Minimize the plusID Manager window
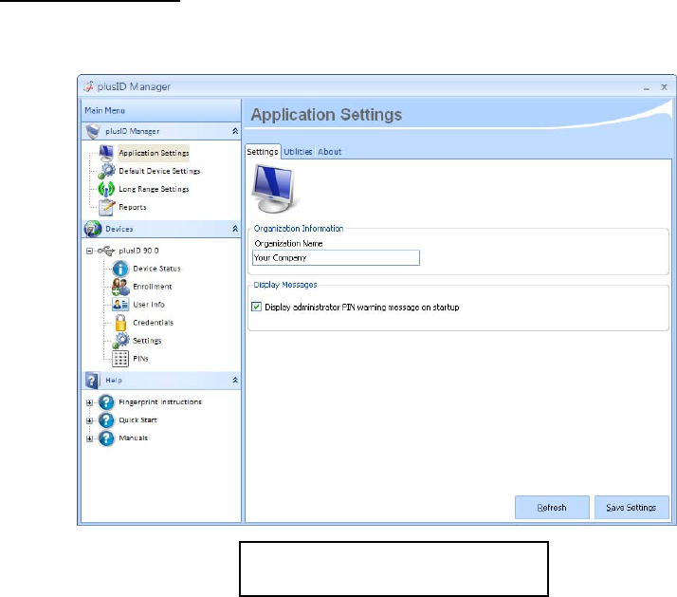Image resolution: width=677 pixels, height=597 pixels. pos(647,87)
